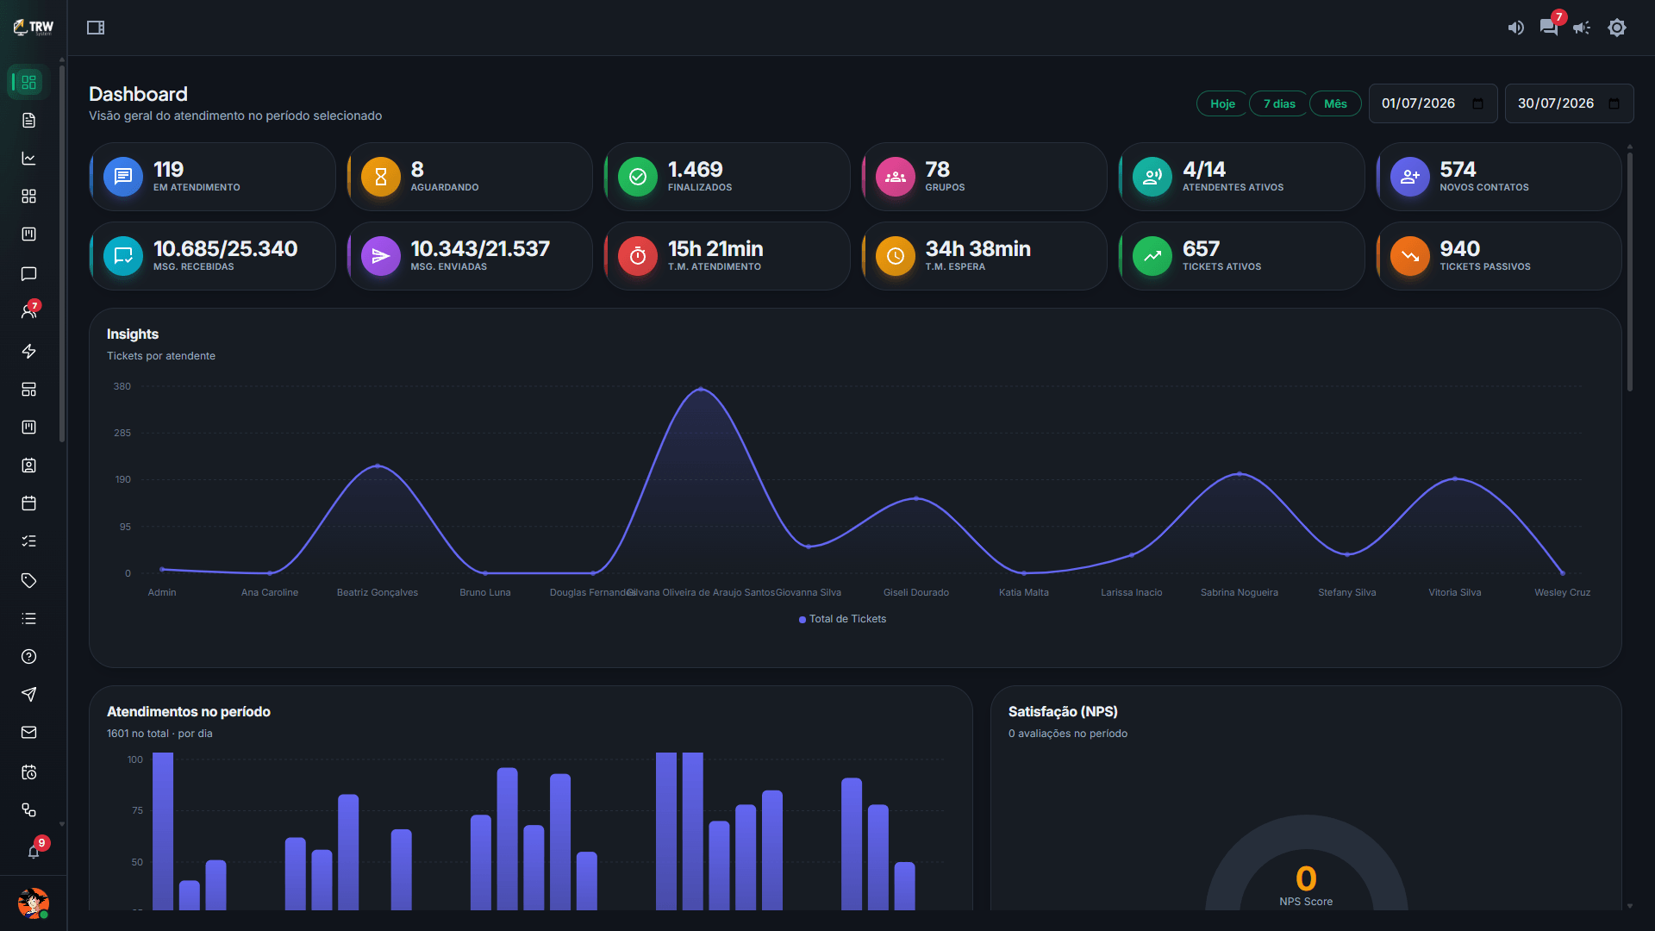Click the Atendentes Ativos teal icon
This screenshot has height=931, width=1655.
point(1152,177)
